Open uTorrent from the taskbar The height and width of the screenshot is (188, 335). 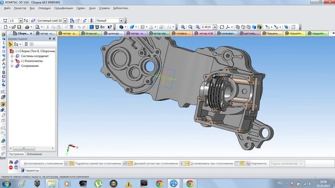coord(98,183)
